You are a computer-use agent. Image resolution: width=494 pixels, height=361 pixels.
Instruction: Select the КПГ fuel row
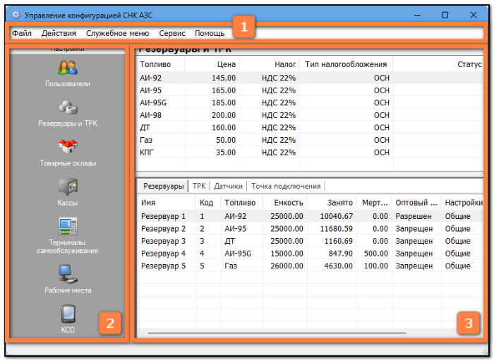[310, 153]
